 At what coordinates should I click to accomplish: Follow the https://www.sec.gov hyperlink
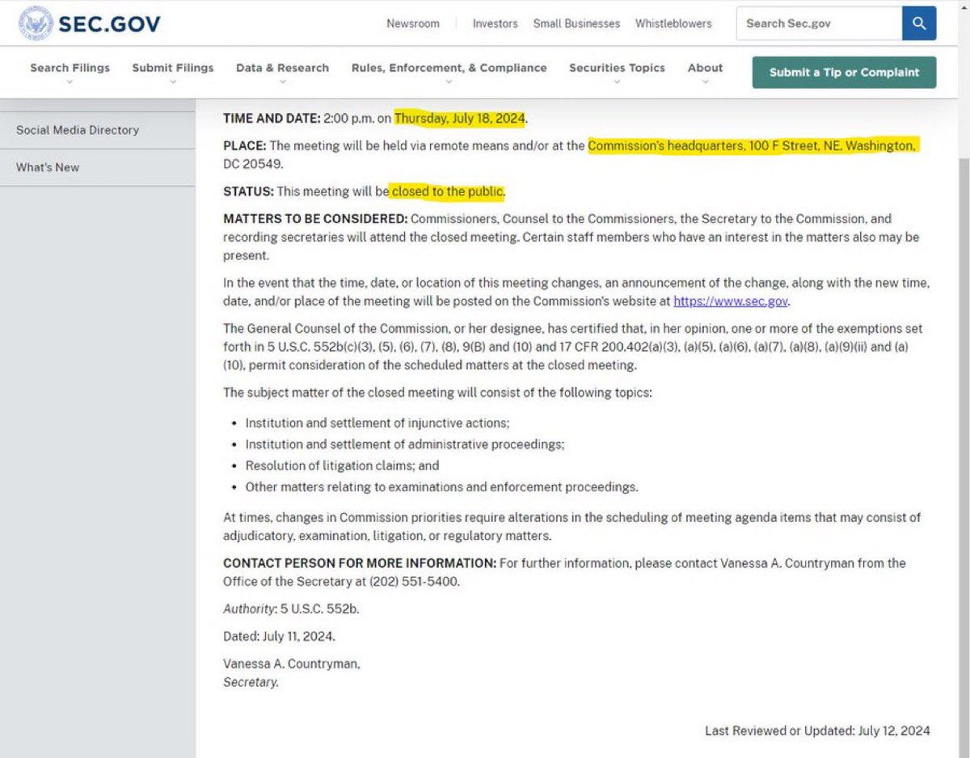click(x=731, y=301)
